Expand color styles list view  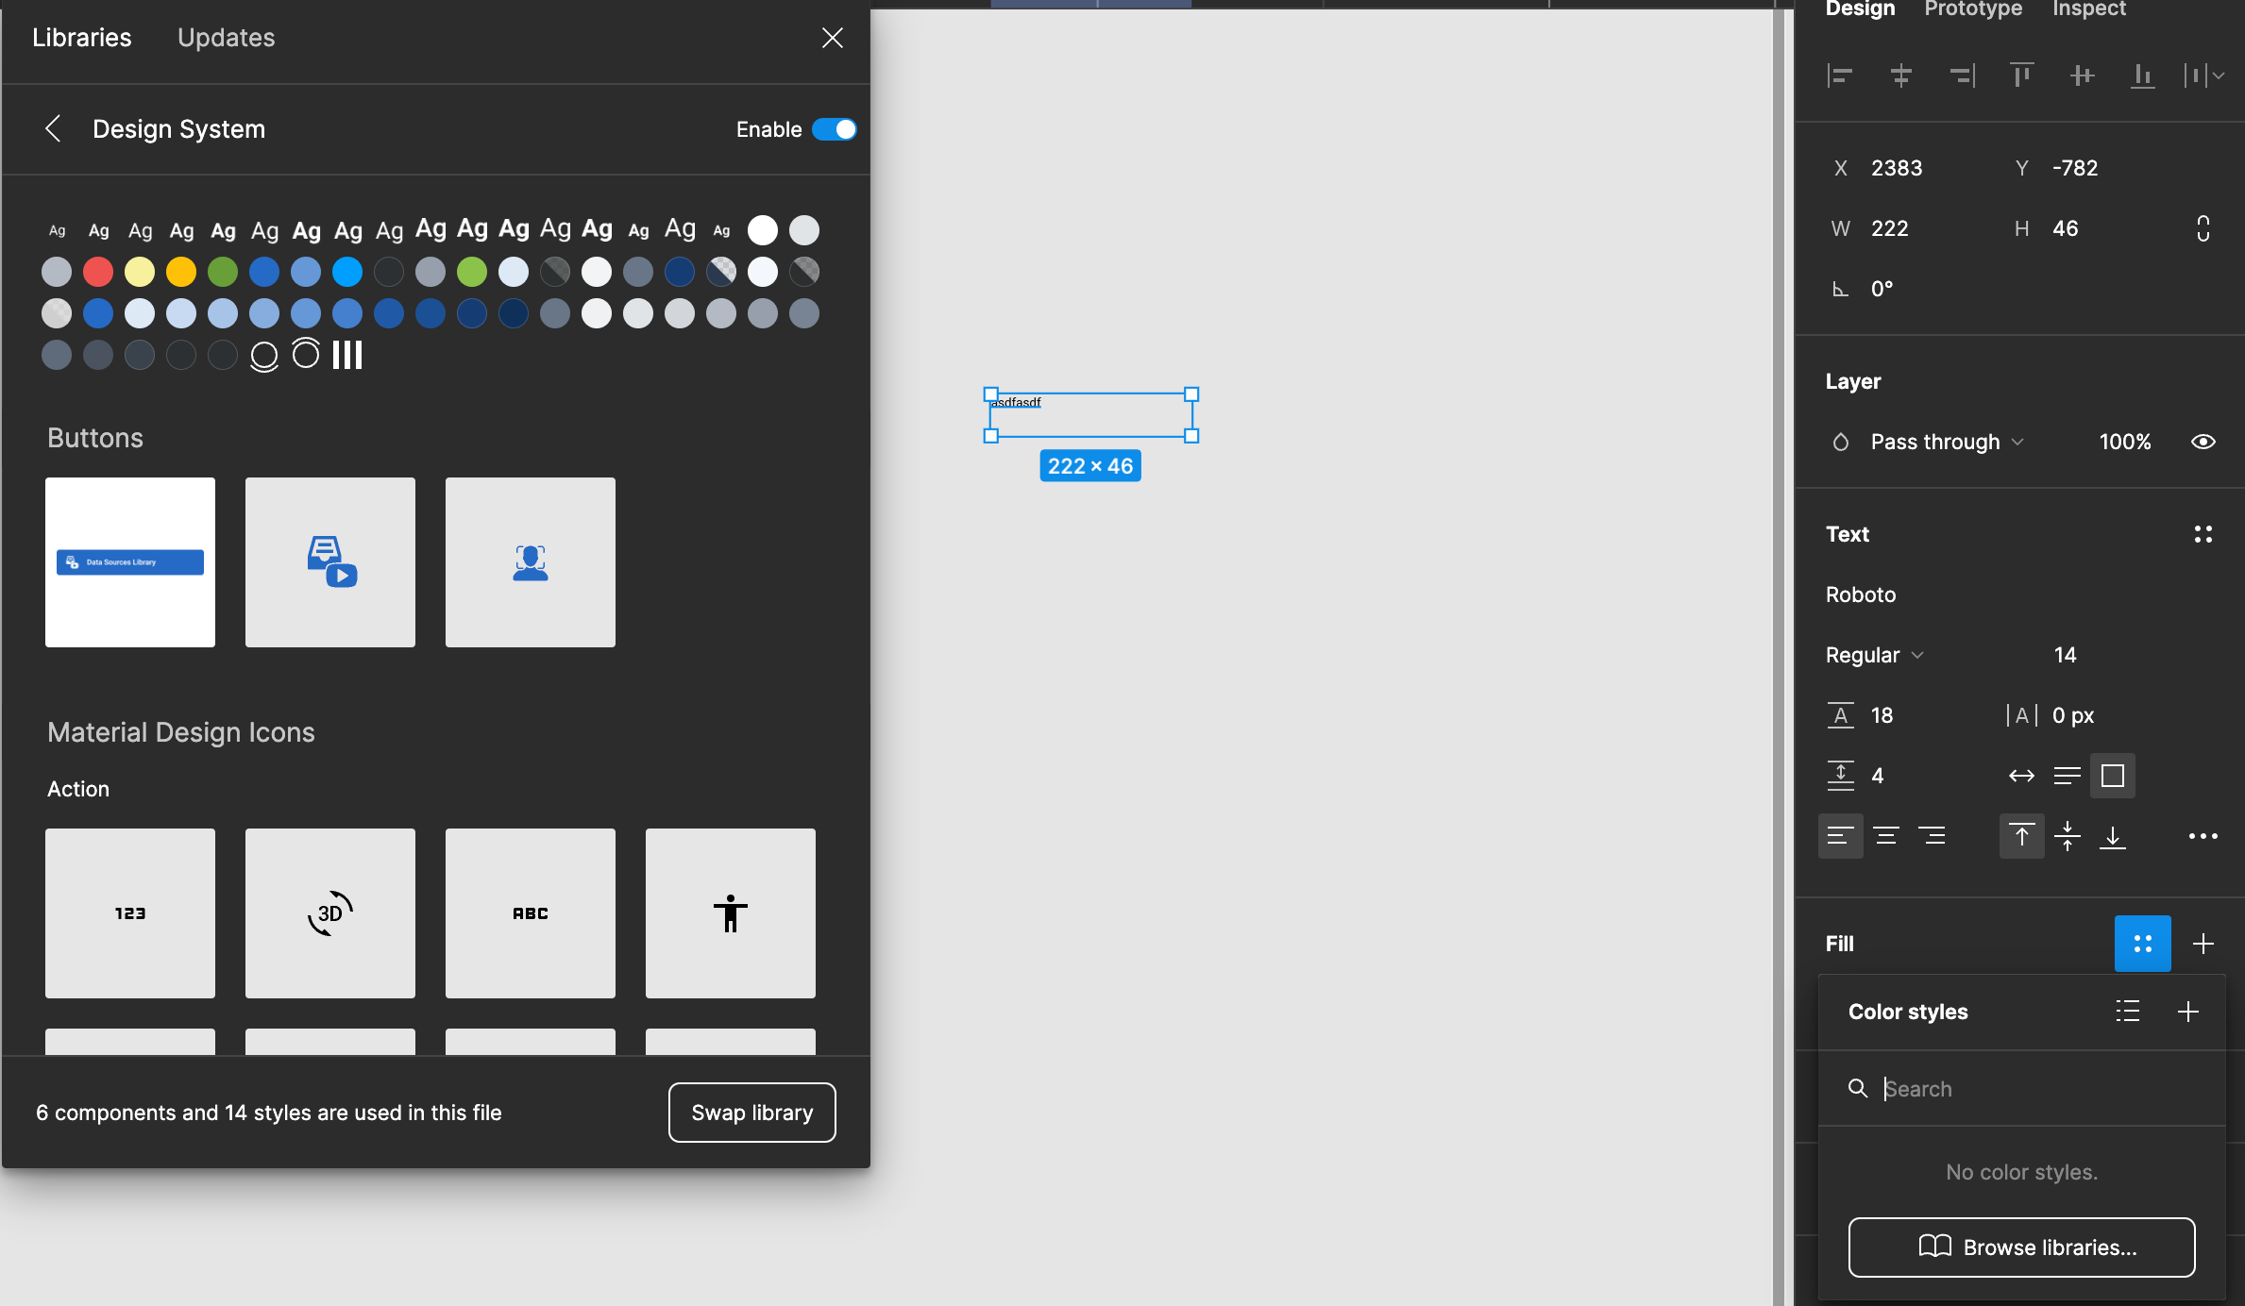(x=2128, y=1011)
